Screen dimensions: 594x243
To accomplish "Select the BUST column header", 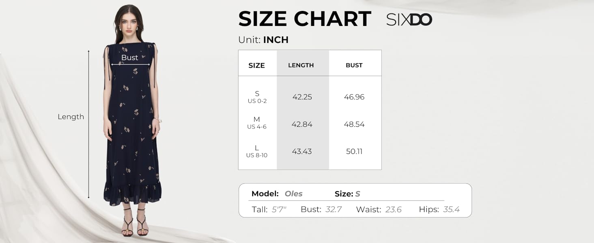I will [354, 65].
